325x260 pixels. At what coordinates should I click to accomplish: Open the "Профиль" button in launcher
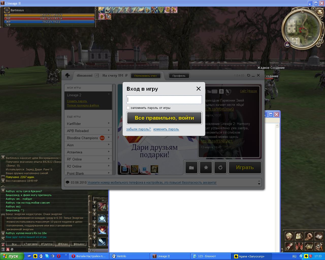tap(179, 76)
